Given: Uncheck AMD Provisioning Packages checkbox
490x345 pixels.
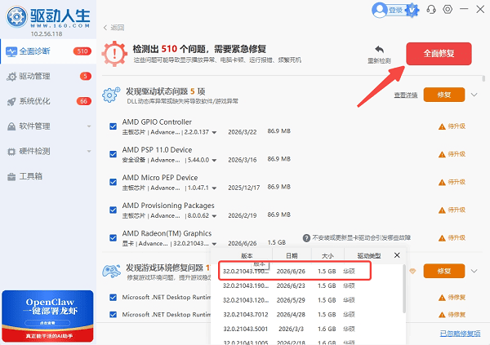Looking at the screenshot, I should tap(114, 210).
